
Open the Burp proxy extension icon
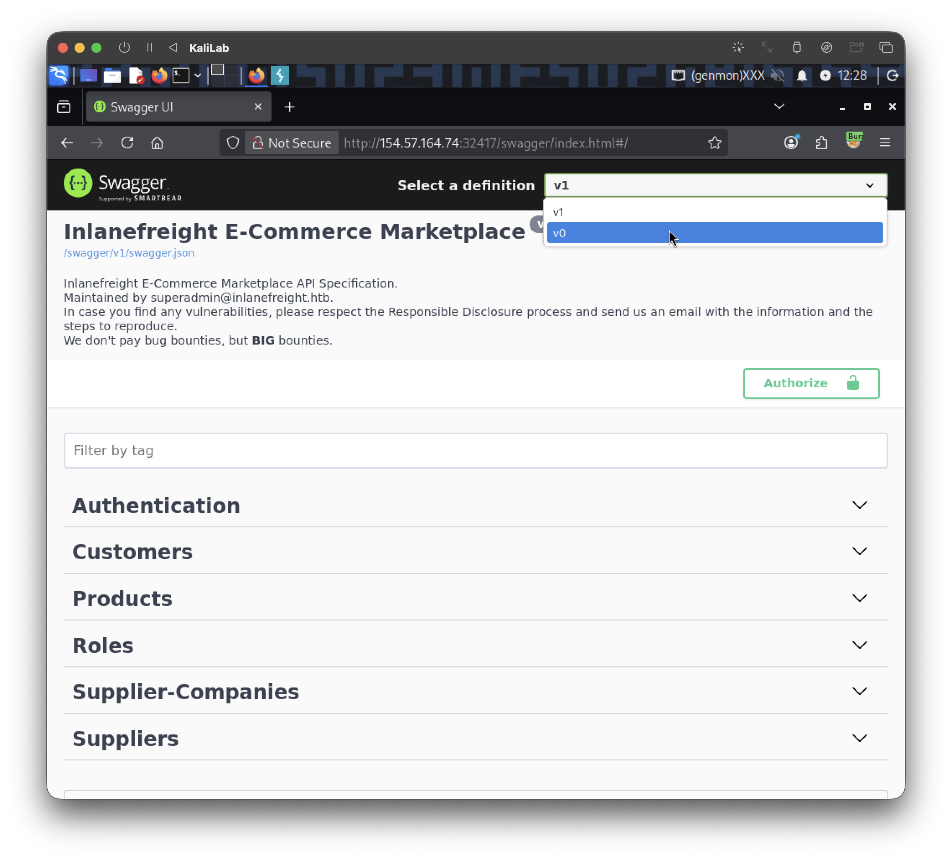(x=854, y=141)
